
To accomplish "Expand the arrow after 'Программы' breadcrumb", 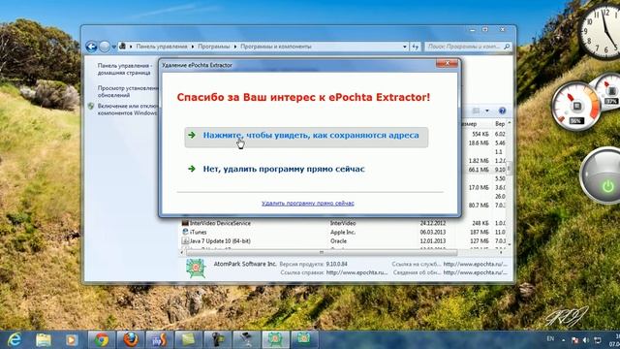I will pyautogui.click(x=234, y=47).
